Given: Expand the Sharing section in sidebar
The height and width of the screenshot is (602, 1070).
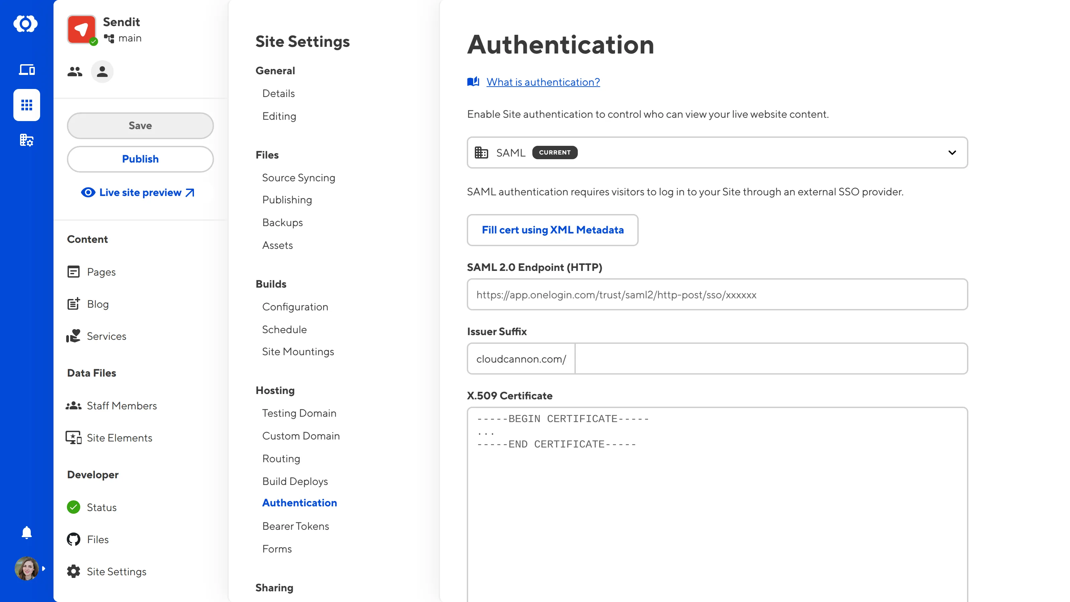Looking at the screenshot, I should point(274,587).
